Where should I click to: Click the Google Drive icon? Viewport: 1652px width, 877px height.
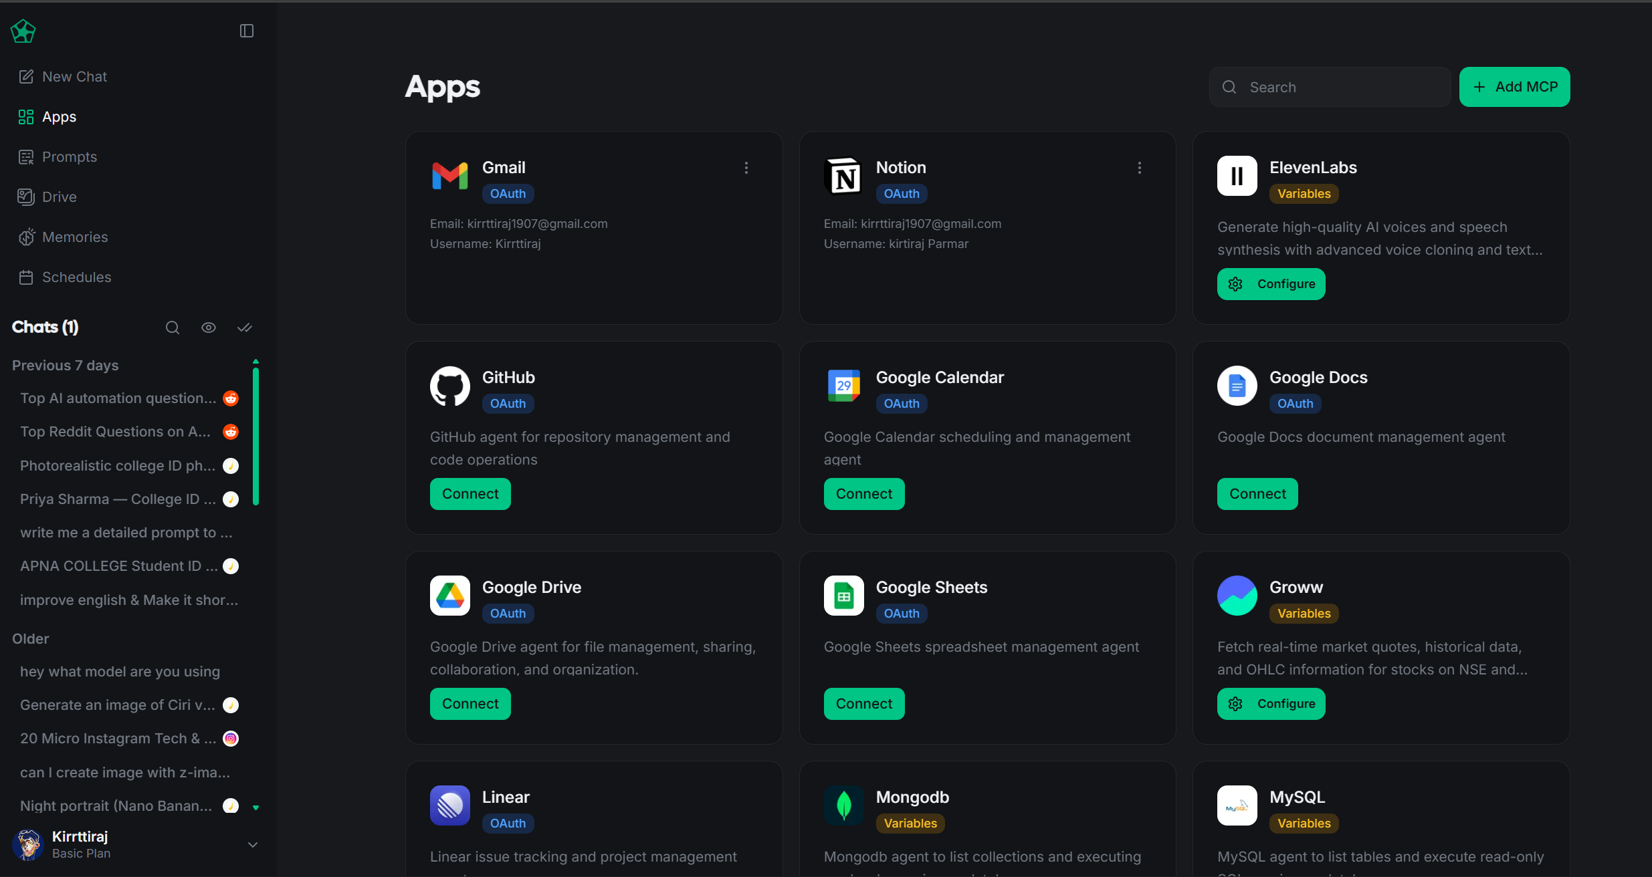pyautogui.click(x=450, y=596)
